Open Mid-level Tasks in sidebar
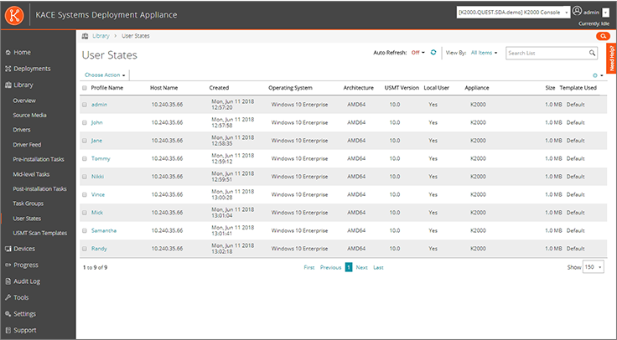The image size is (617, 340). 31,174
